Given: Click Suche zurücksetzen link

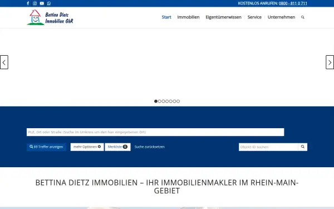Looking at the screenshot, I should click(150, 147).
